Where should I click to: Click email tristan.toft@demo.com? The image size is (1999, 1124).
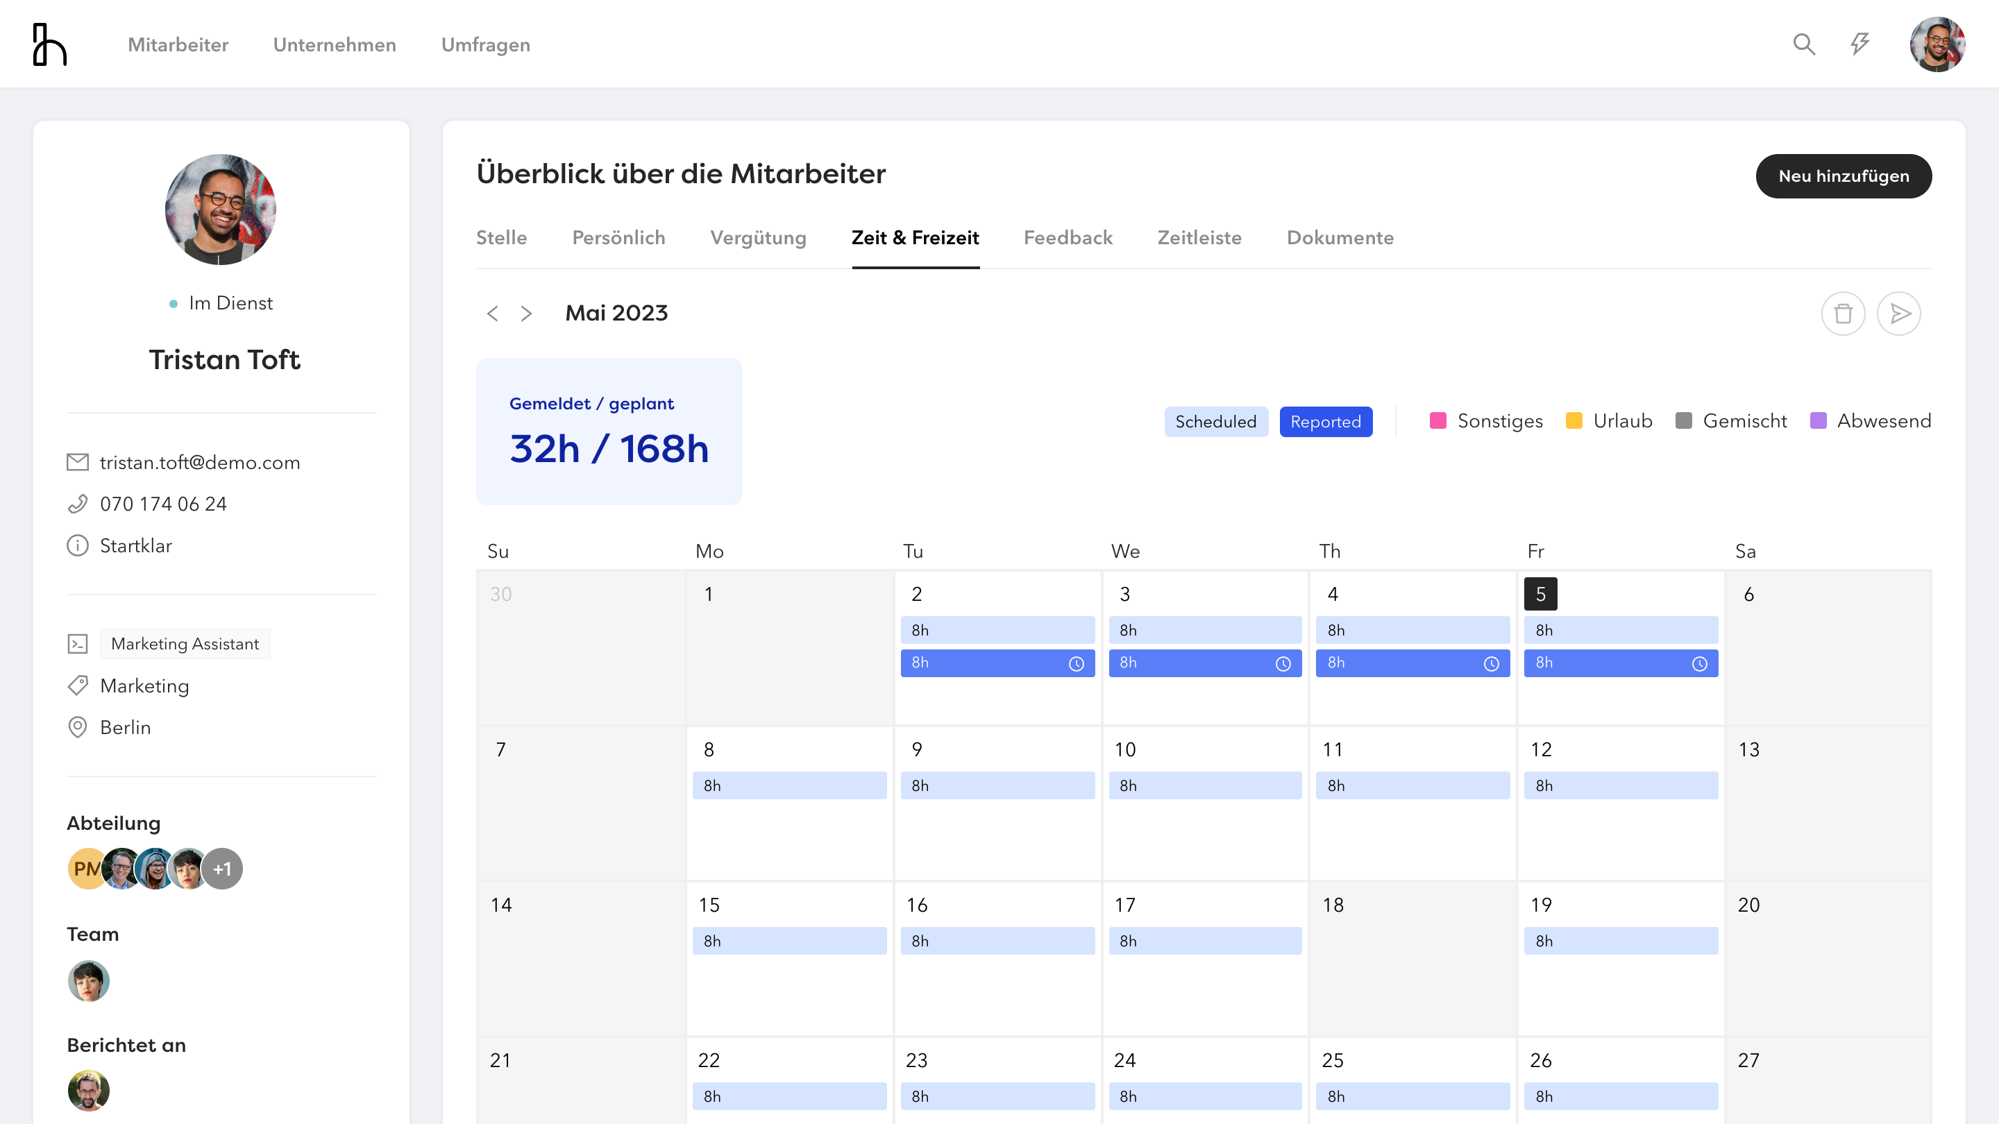(x=199, y=462)
